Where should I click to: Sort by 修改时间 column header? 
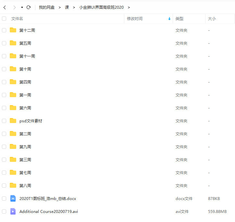click(x=135, y=19)
